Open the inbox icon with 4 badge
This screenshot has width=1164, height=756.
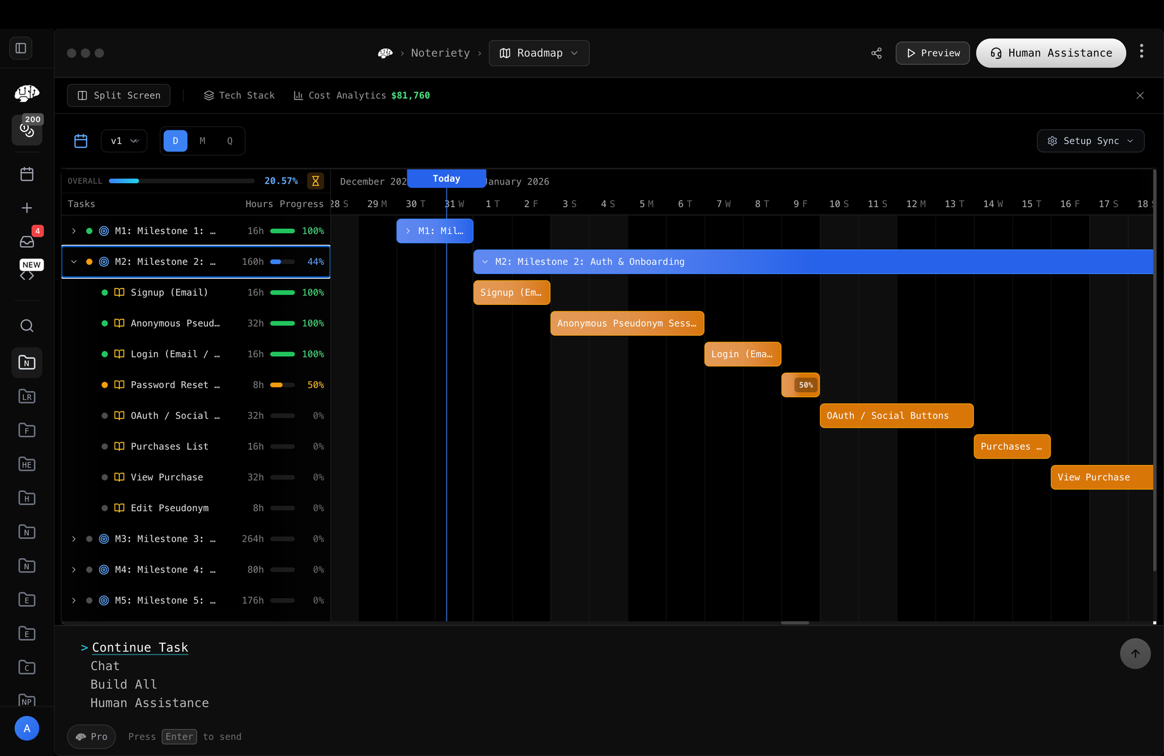[x=27, y=241]
